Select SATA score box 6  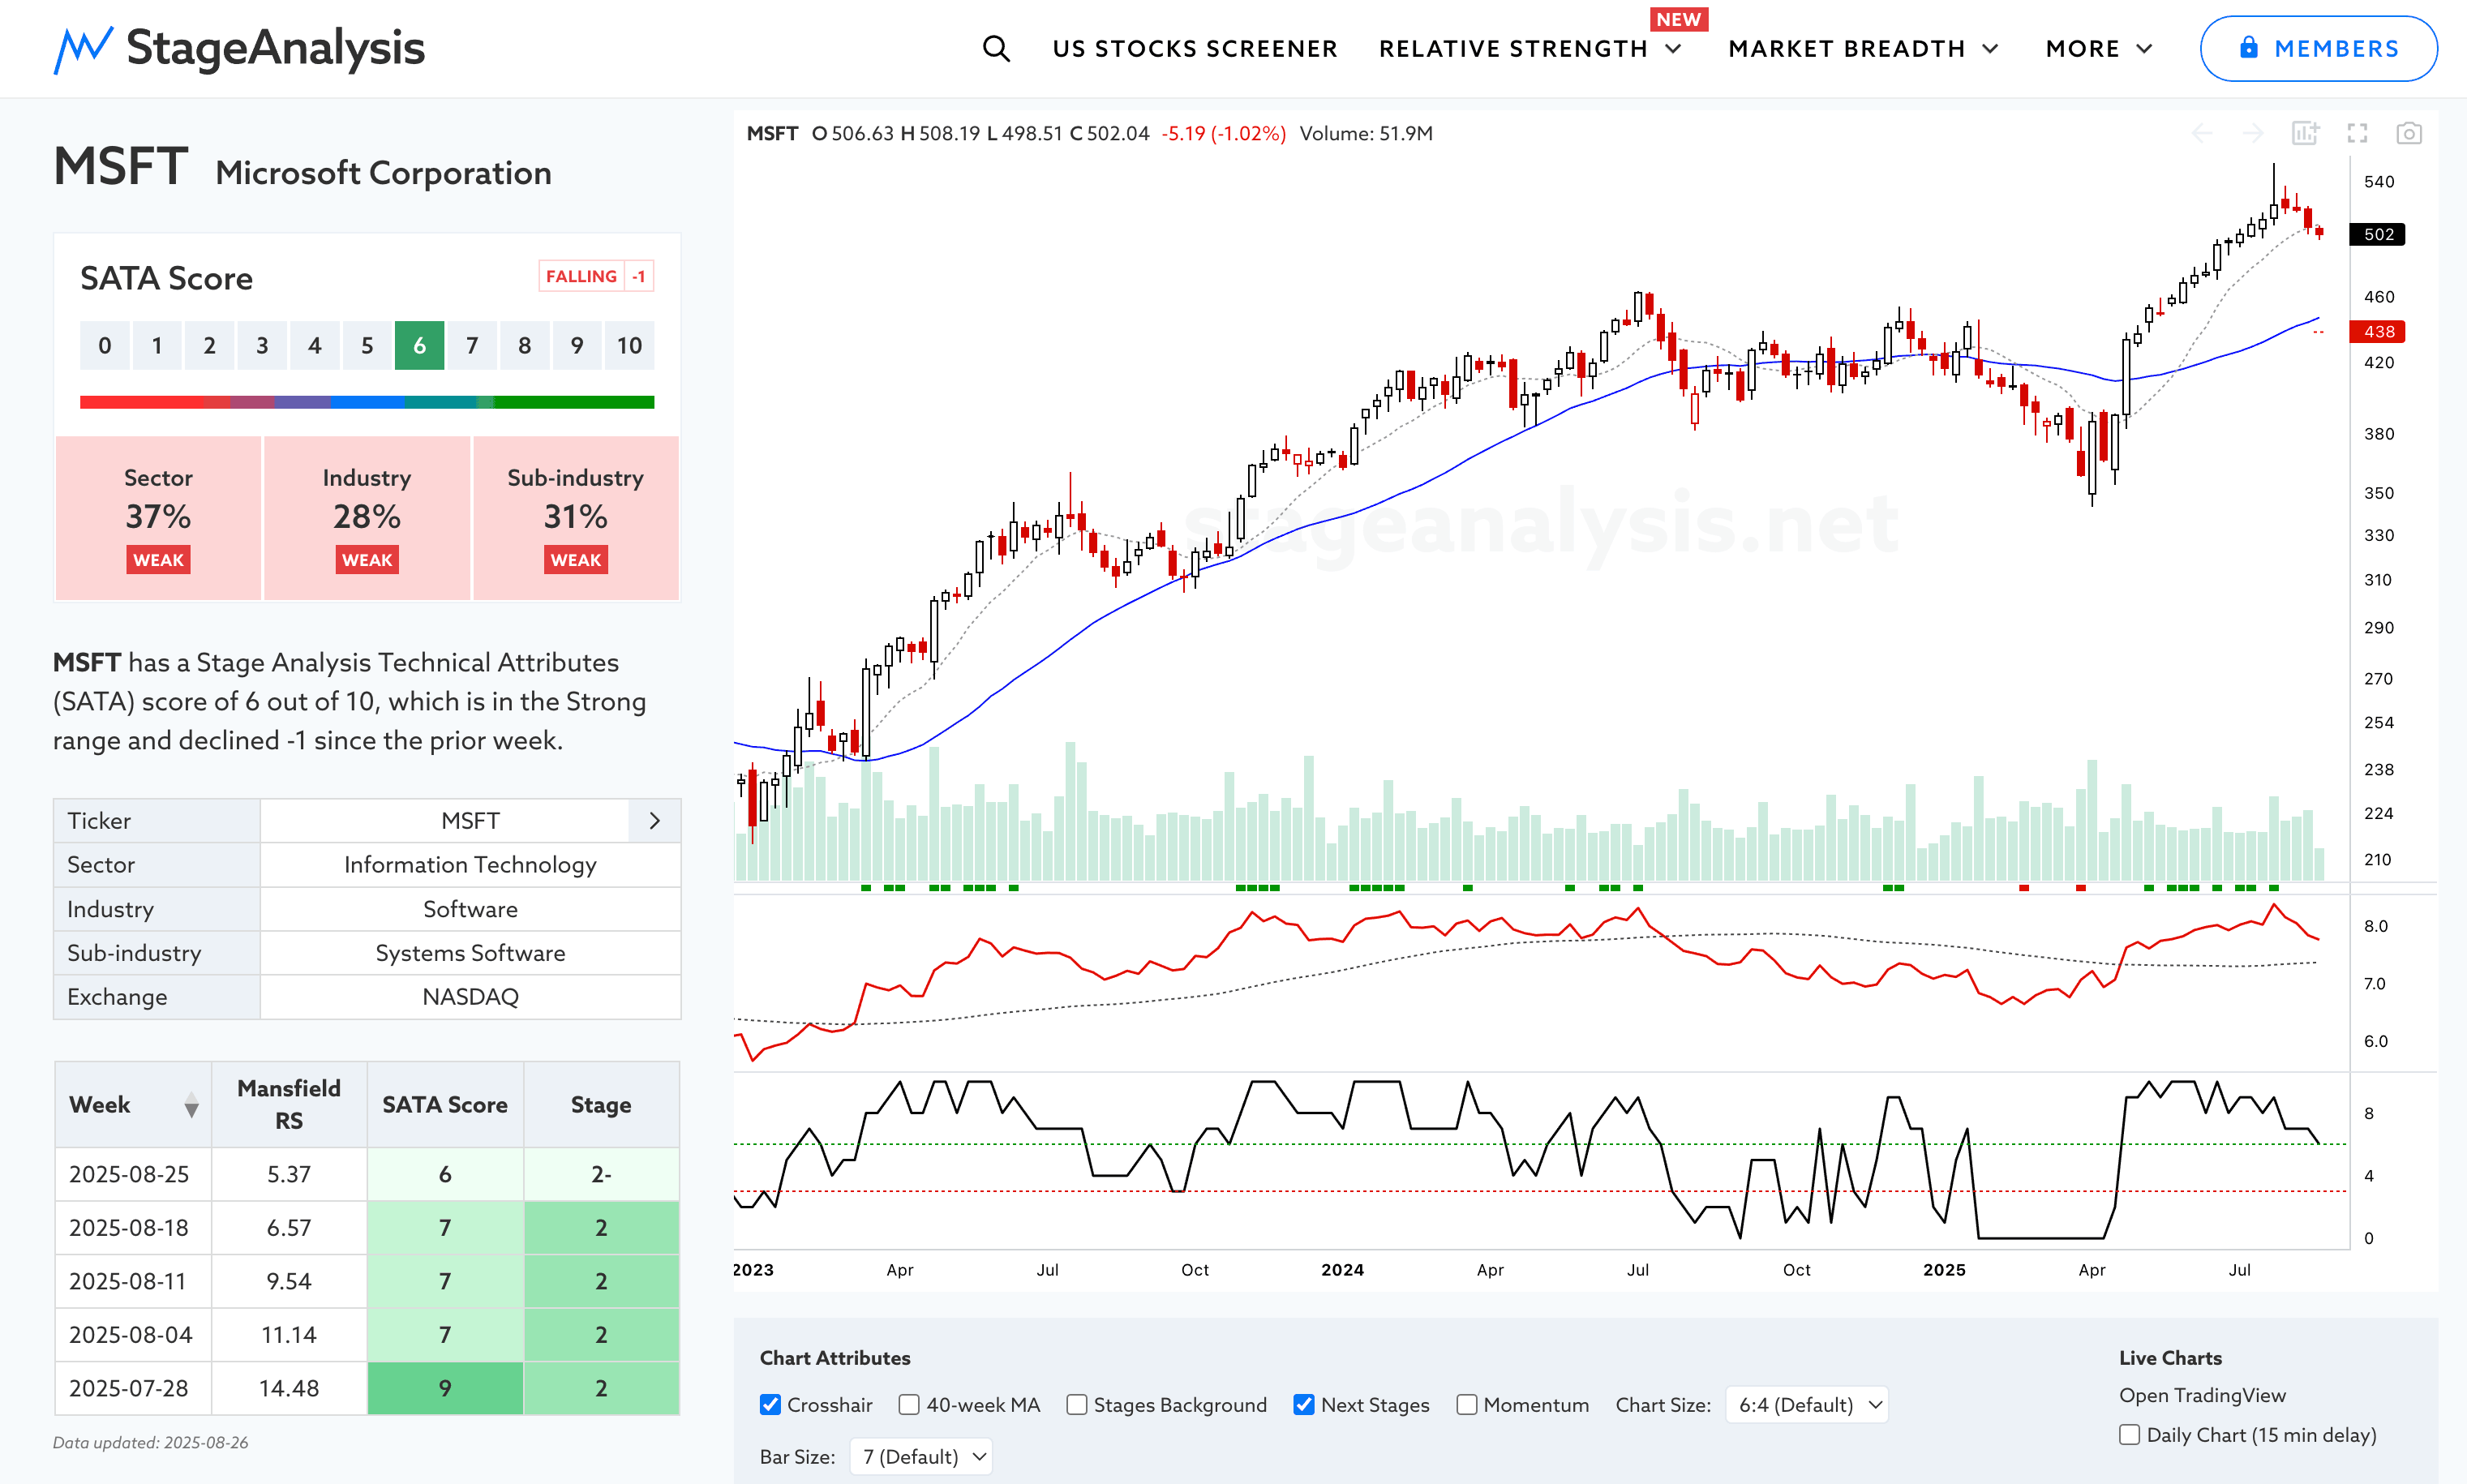point(419,346)
